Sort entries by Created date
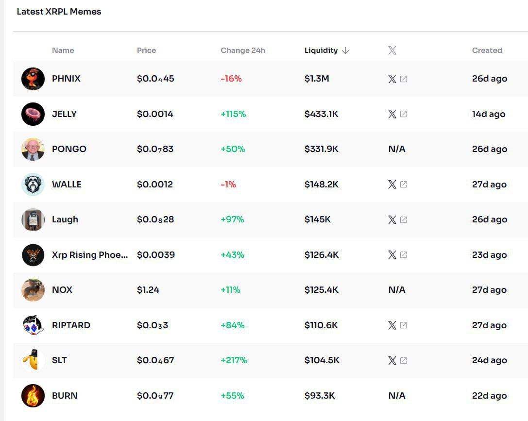Image resolution: width=528 pixels, height=421 pixels. (487, 50)
